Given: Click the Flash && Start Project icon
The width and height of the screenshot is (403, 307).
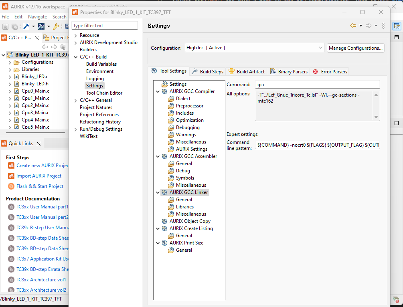Looking at the screenshot, I should tap(11, 186).
